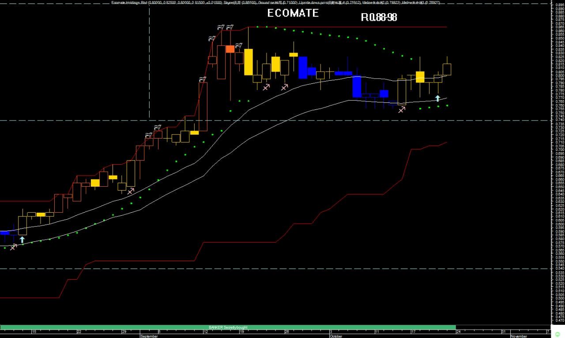The height and width of the screenshot is (338, 565).
Task: Click the date label 24 on the time axis
Action: (459, 331)
